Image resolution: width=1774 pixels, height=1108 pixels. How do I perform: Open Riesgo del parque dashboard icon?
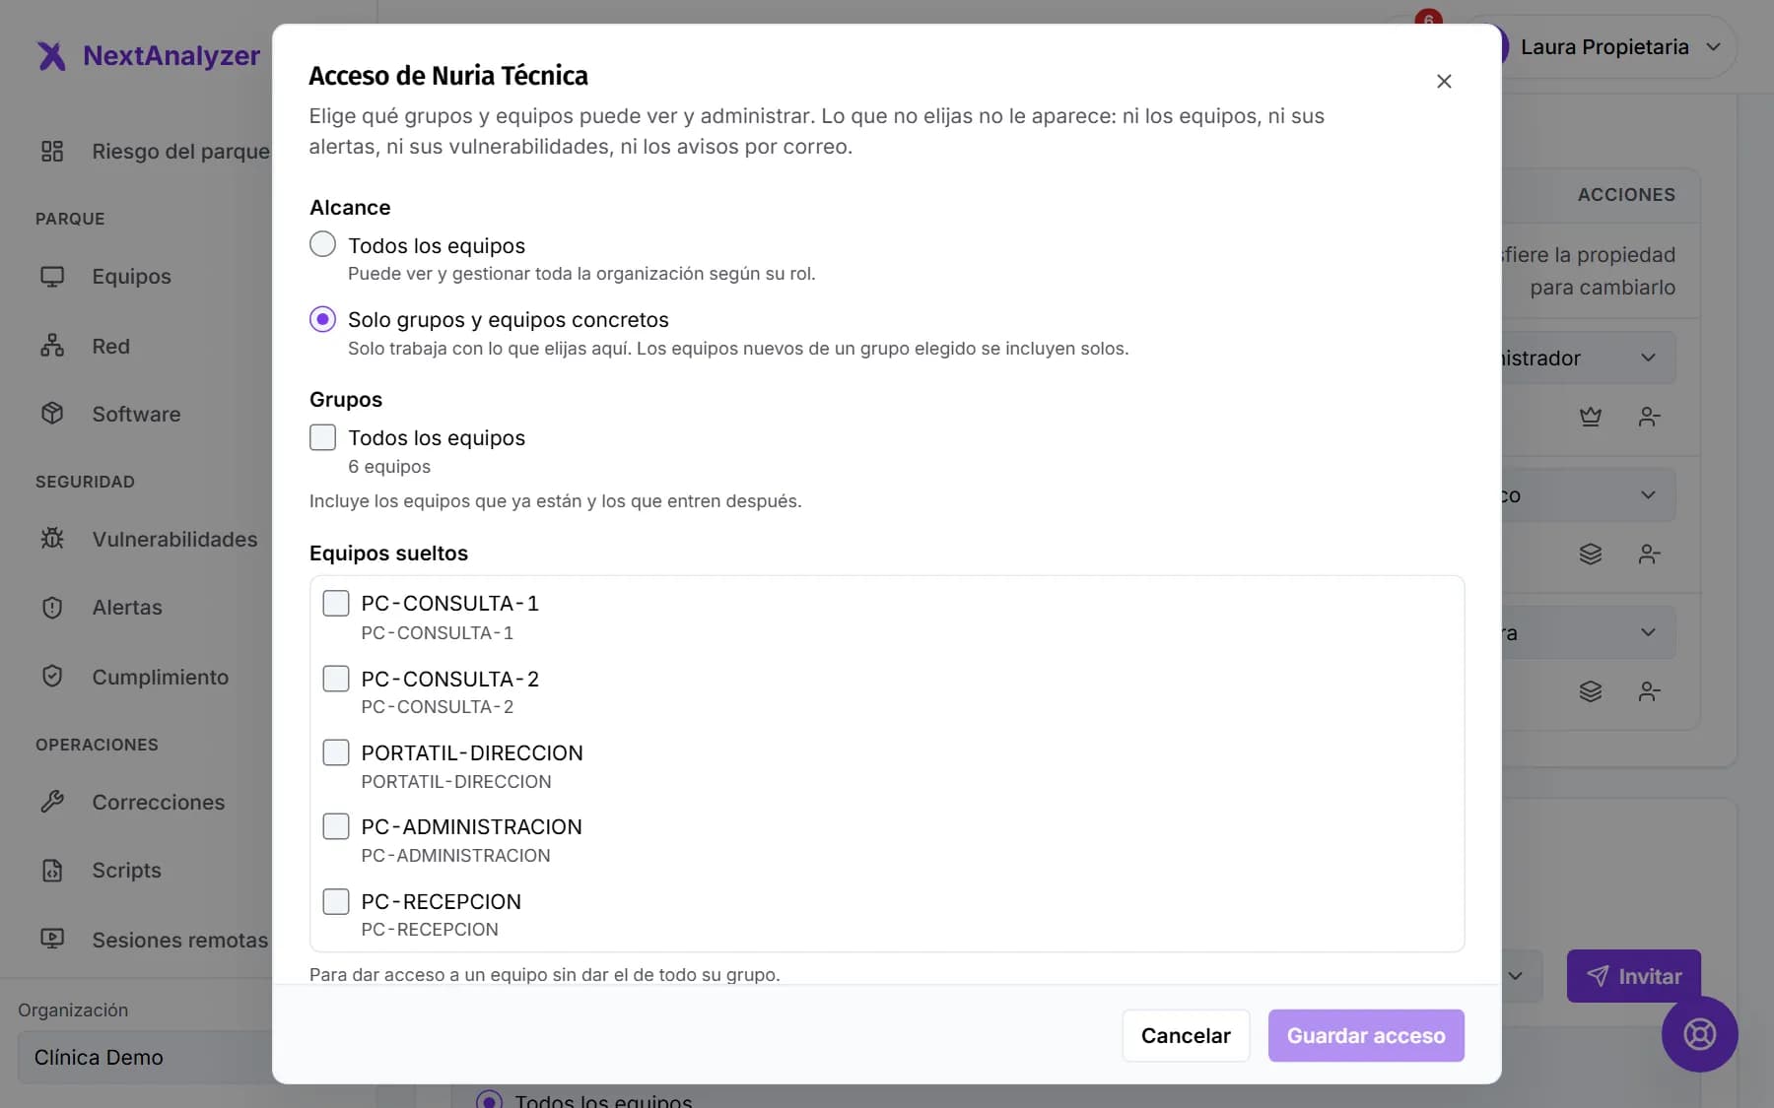tap(52, 151)
